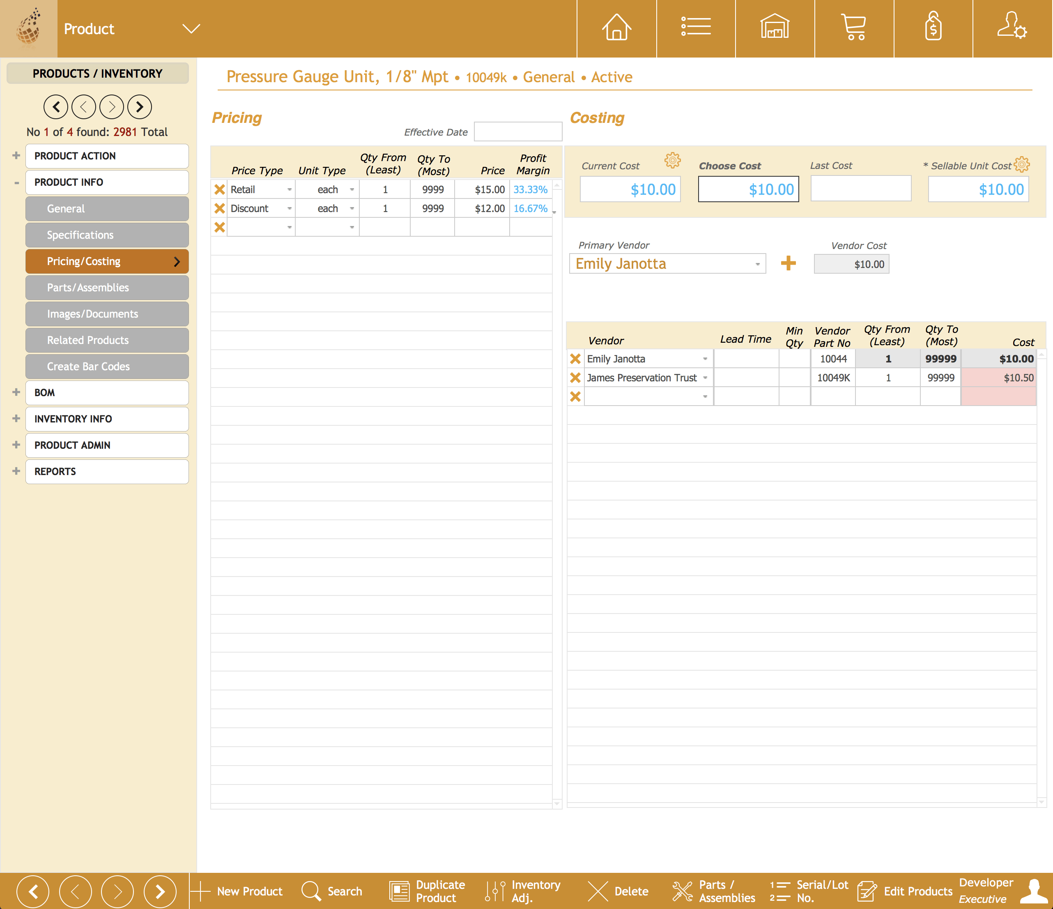Select the Parts/Assemblies sidebar tab
1053x909 pixels.
[107, 287]
